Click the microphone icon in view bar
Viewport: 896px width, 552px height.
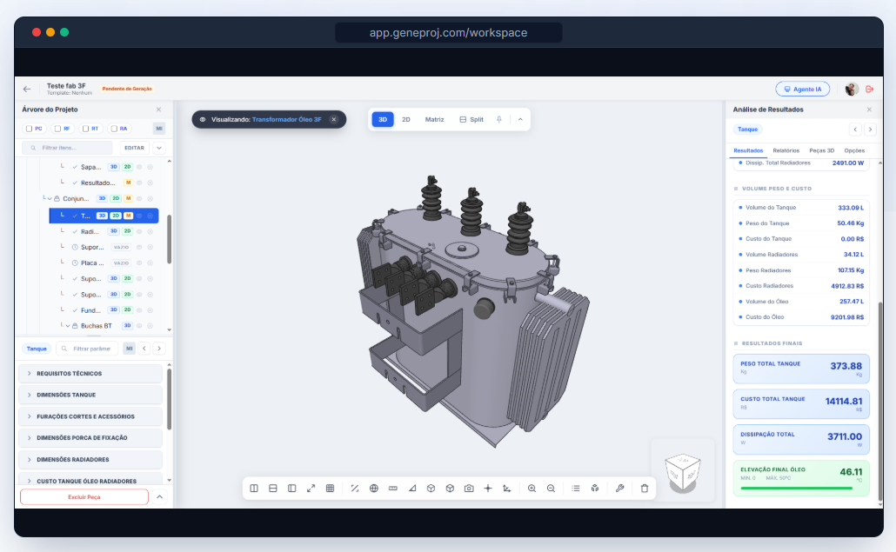(x=498, y=119)
